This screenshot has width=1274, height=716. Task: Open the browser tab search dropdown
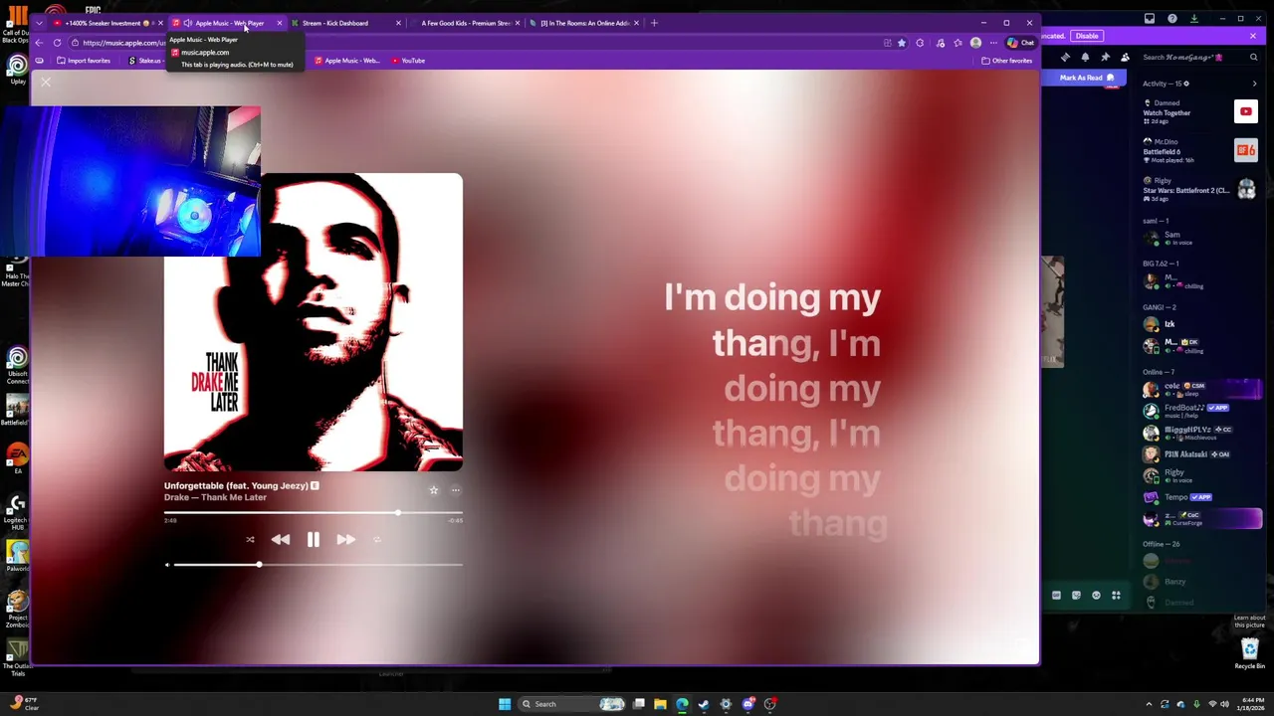(x=39, y=23)
